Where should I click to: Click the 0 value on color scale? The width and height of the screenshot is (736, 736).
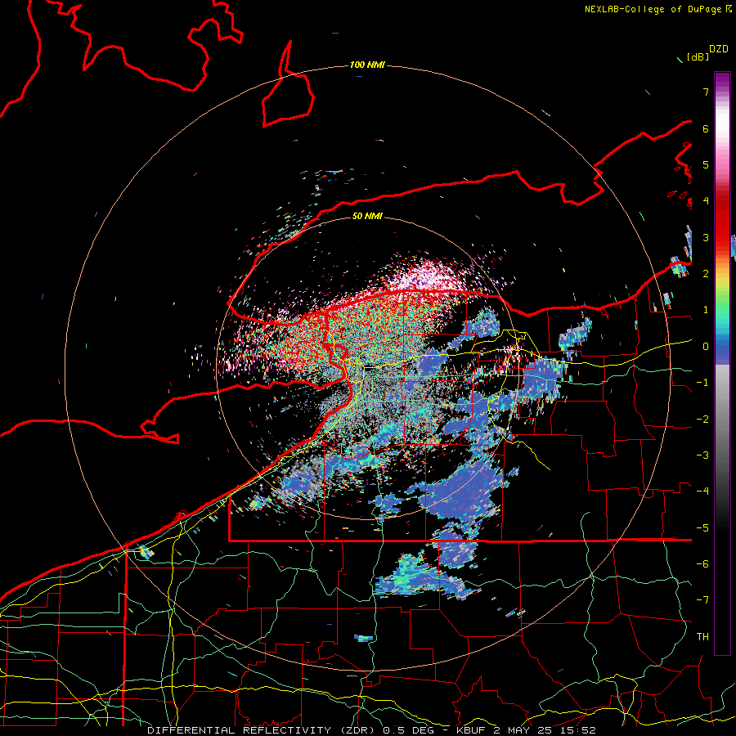click(x=706, y=347)
